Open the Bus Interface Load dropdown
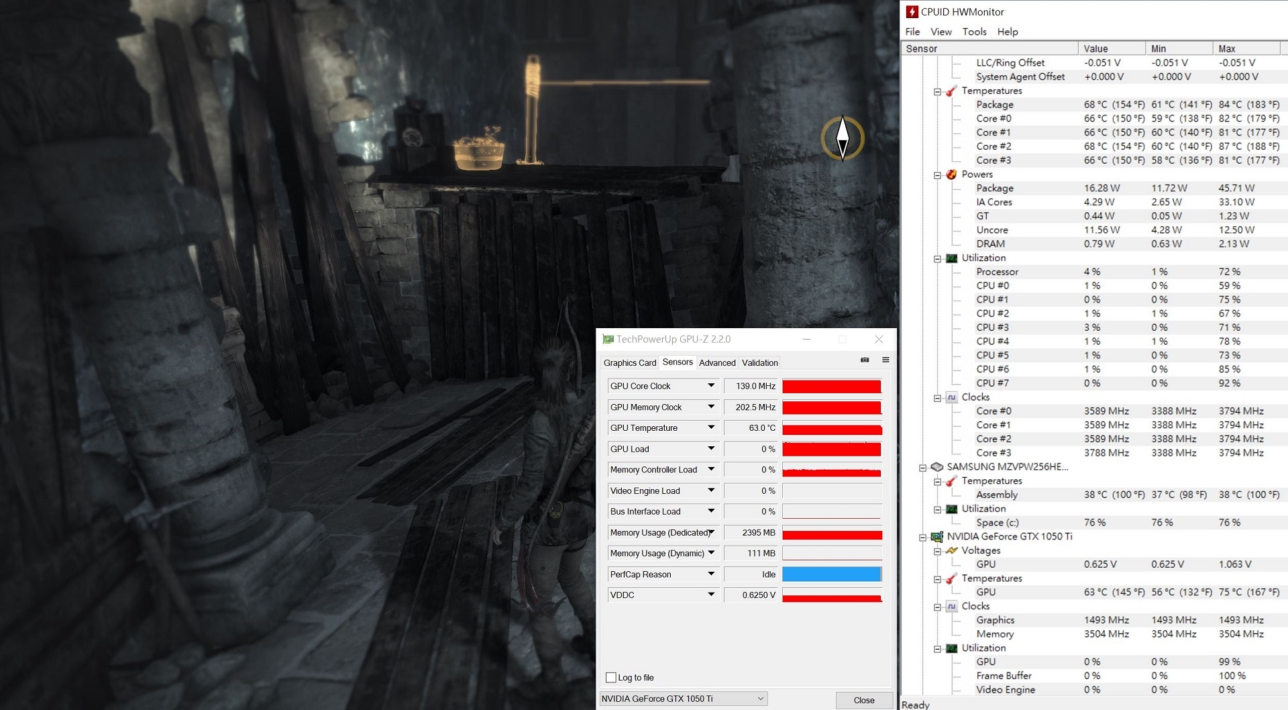 click(711, 511)
